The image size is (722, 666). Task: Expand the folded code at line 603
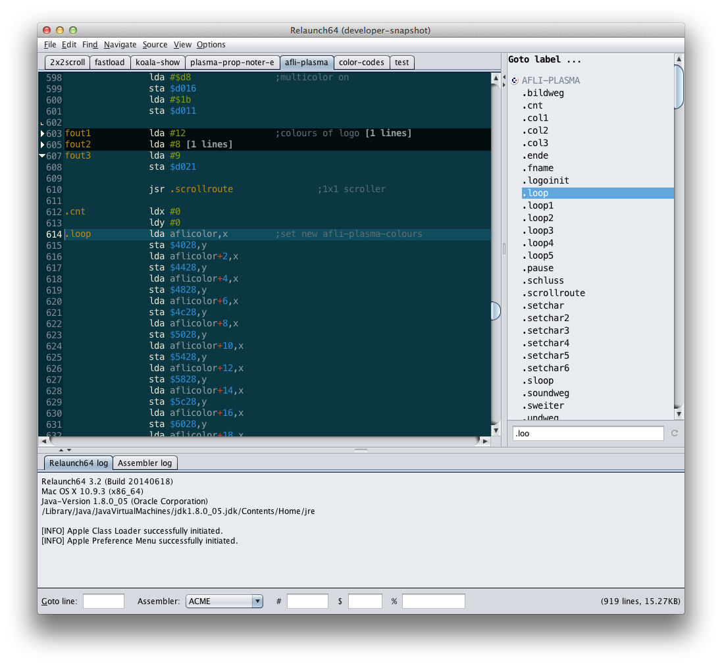(x=43, y=134)
